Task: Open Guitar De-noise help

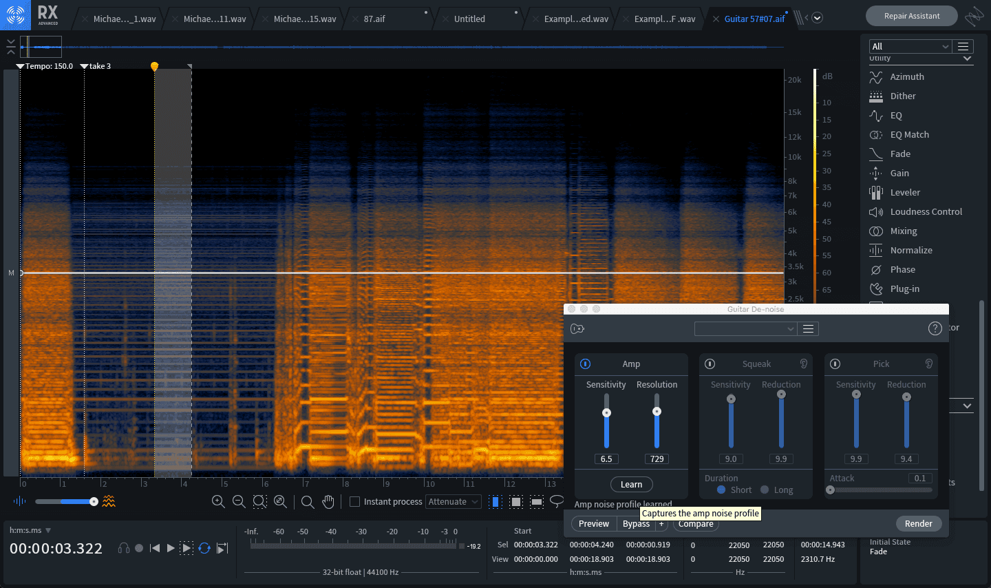Action: 935,328
